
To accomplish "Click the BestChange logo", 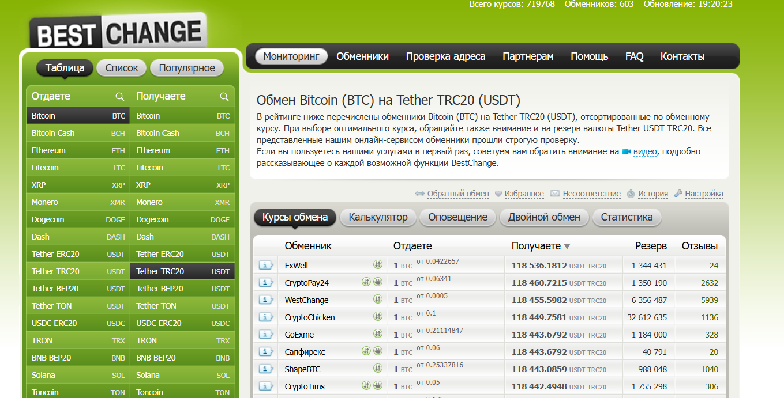I will click(118, 31).
